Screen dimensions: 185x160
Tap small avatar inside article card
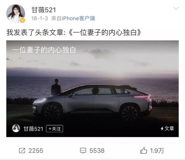[16, 128]
